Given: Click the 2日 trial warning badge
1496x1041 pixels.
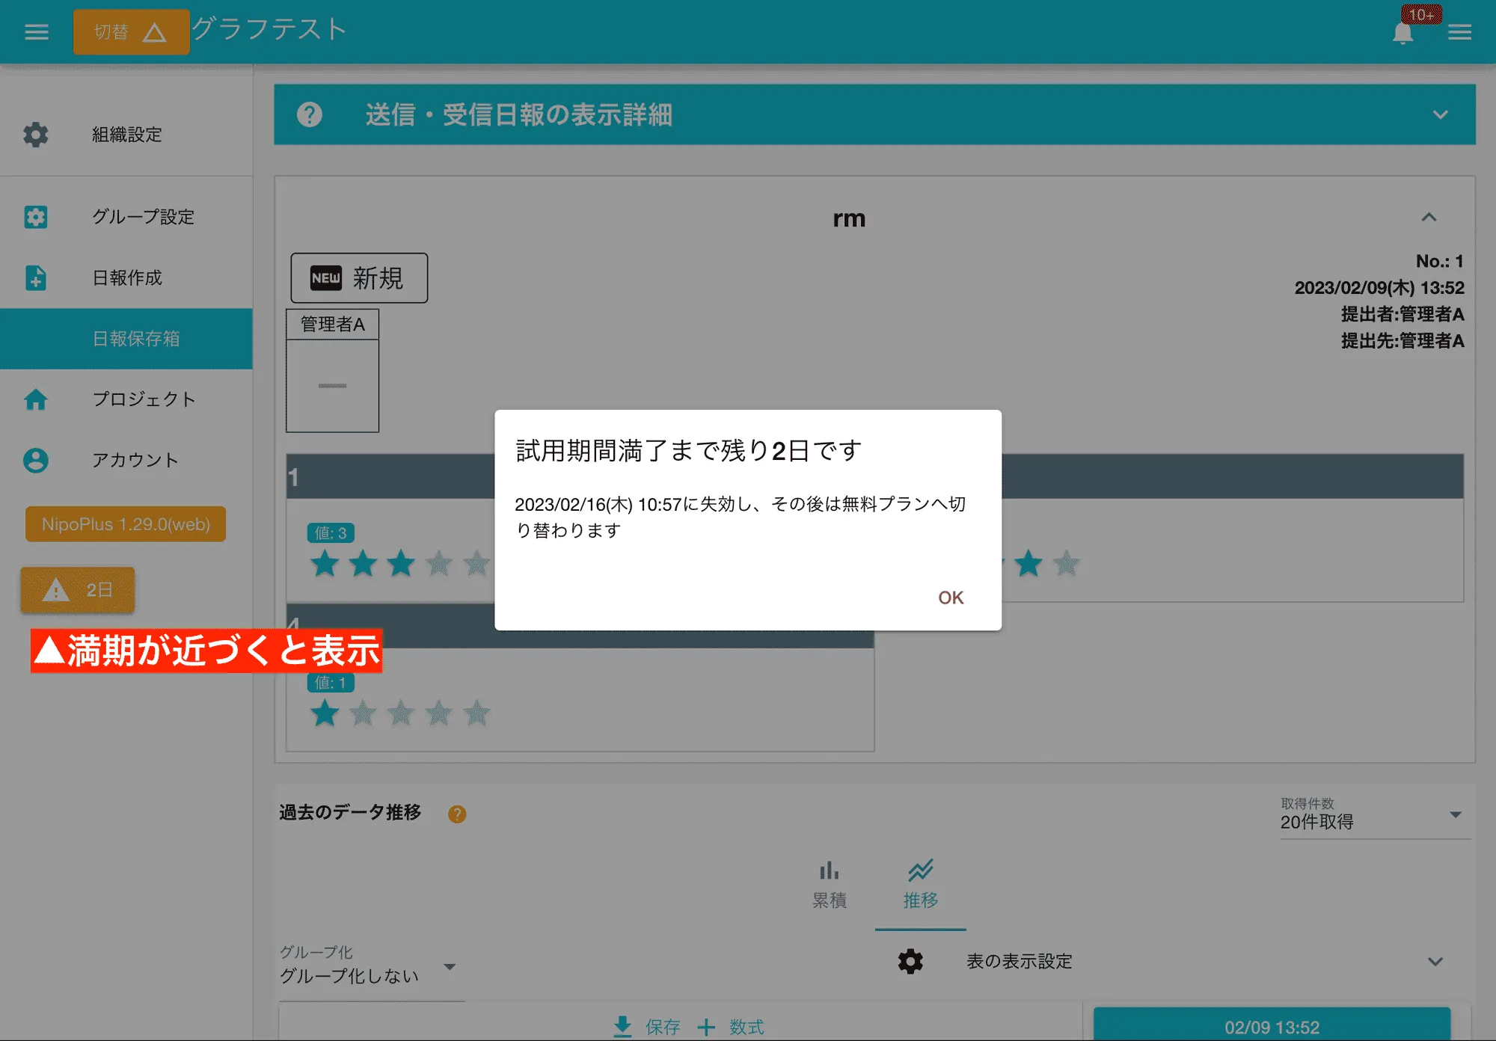Looking at the screenshot, I should (77, 590).
